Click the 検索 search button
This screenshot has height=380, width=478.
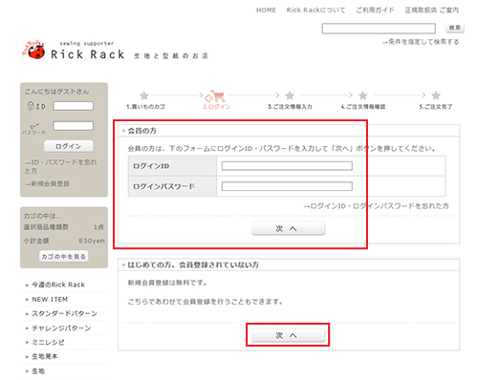455,28
